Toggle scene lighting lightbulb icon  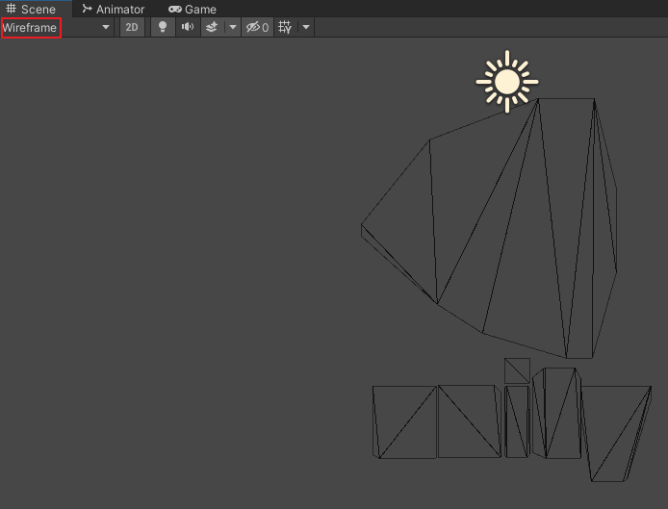click(x=163, y=27)
